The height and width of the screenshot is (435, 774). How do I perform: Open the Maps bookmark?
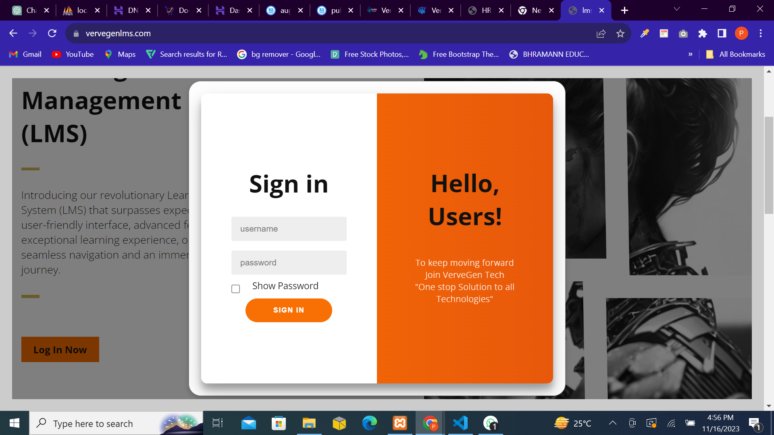pyautogui.click(x=120, y=54)
